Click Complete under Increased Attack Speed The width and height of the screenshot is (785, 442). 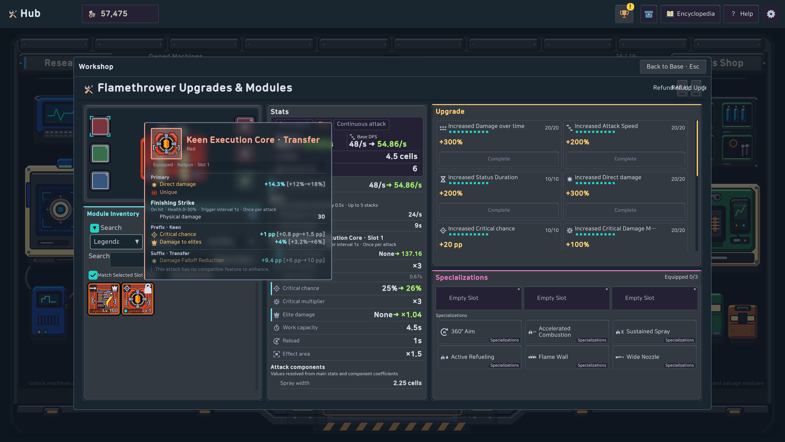[625, 159]
